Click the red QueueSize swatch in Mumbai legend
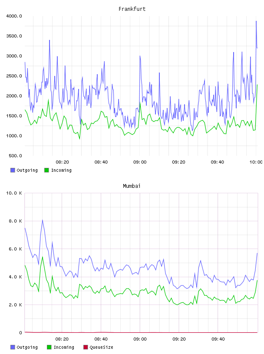Screen dimensions: 264x354 [x=86, y=347]
